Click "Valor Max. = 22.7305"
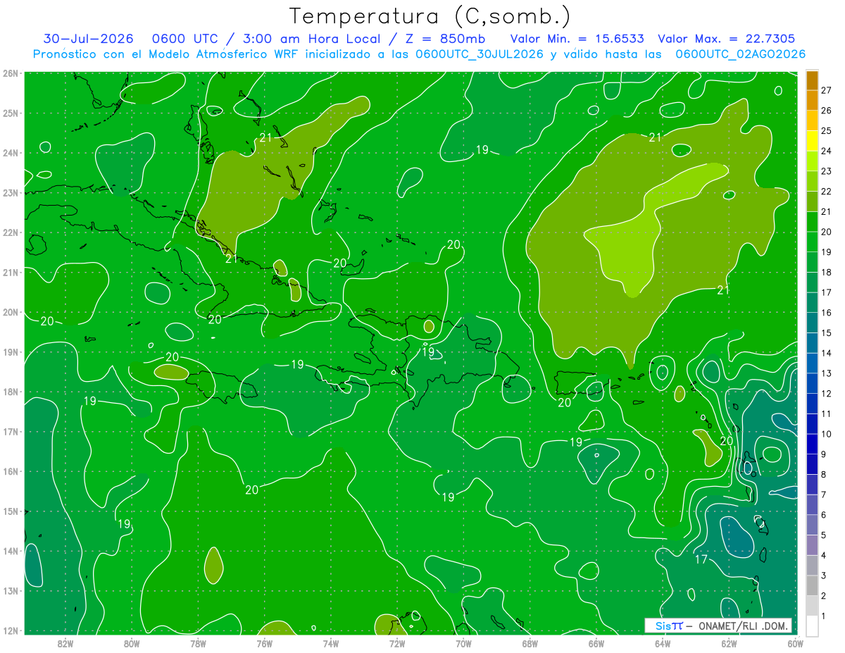845x653 pixels. click(727, 39)
